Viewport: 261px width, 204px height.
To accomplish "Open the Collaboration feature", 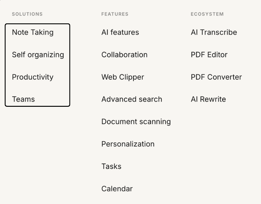I will tap(124, 54).
